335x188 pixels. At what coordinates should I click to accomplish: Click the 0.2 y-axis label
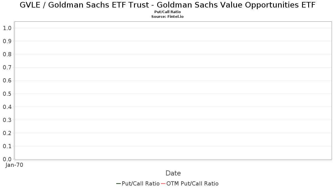[7, 133]
